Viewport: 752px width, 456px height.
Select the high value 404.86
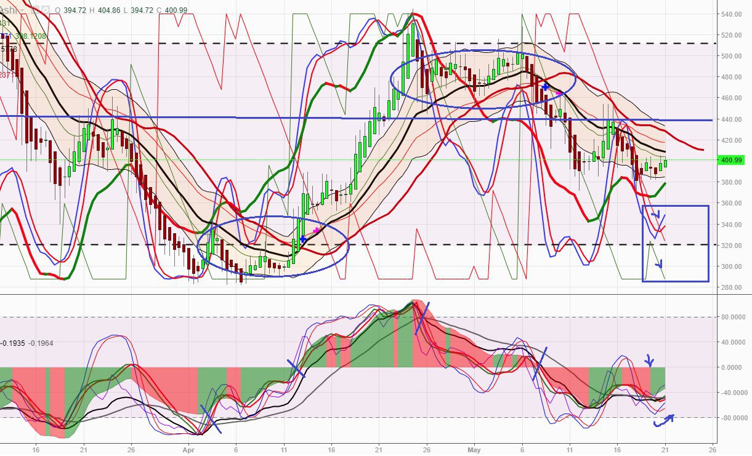109,10
